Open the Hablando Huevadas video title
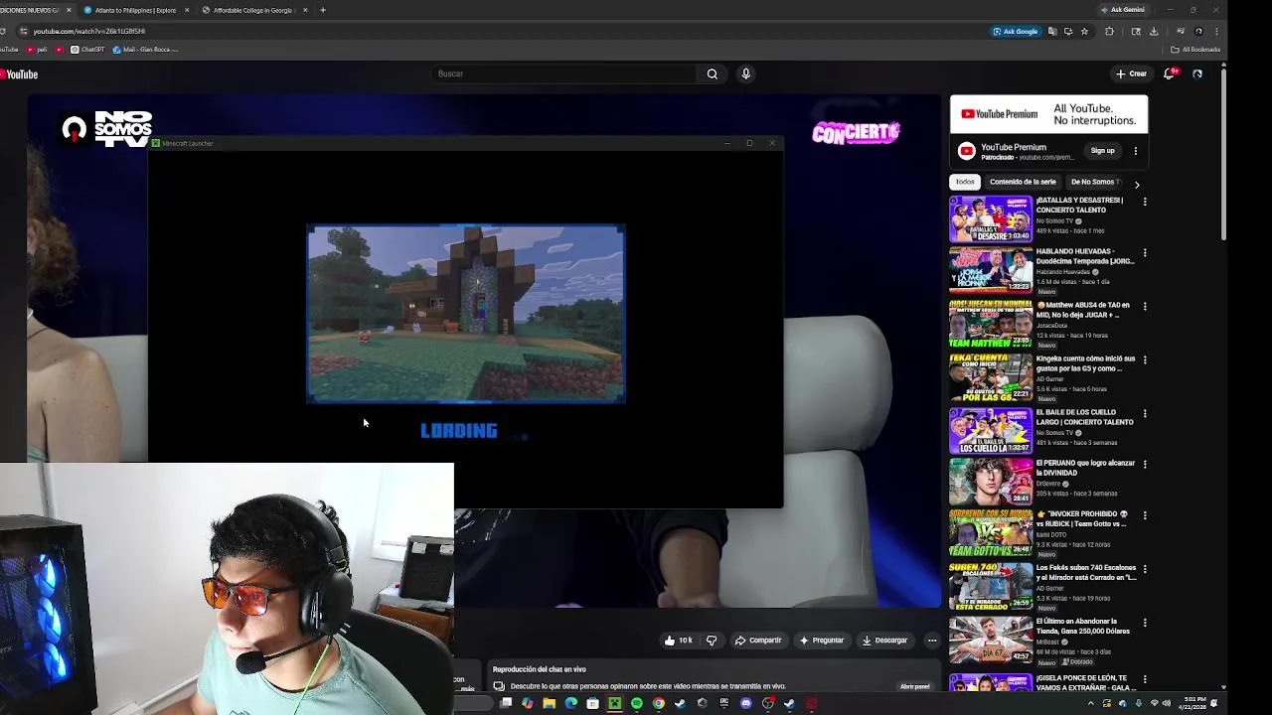Screen dimensions: 1272x715 (x=1084, y=256)
